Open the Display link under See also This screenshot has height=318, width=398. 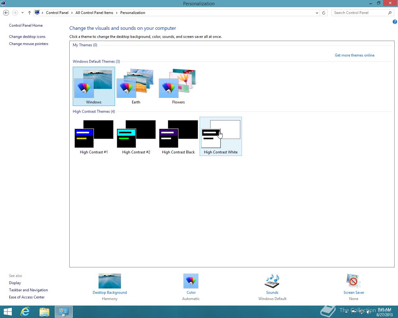[x=15, y=283]
